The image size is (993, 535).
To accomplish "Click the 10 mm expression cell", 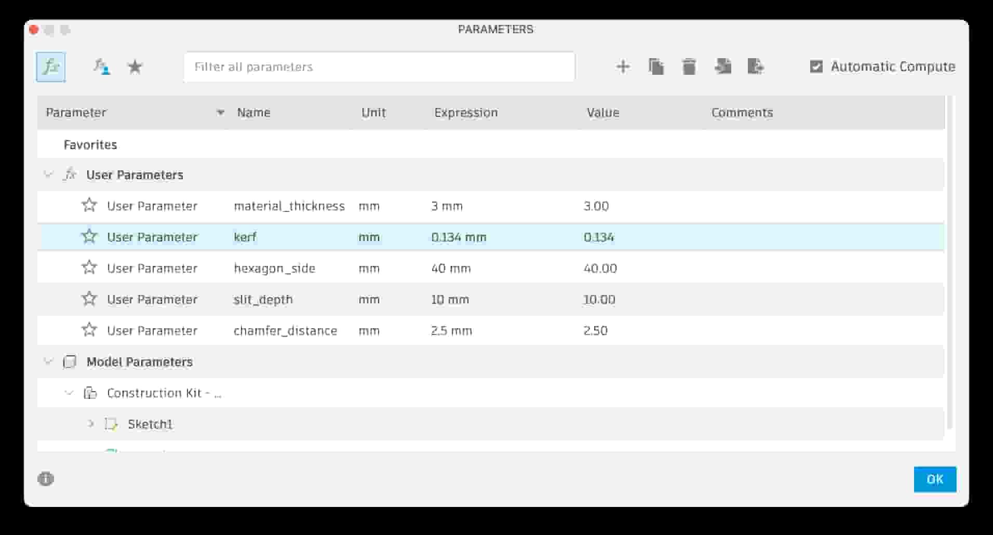I will point(450,300).
